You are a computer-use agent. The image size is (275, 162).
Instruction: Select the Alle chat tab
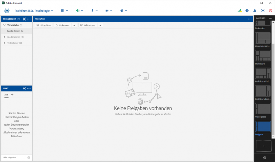(x=6, y=95)
